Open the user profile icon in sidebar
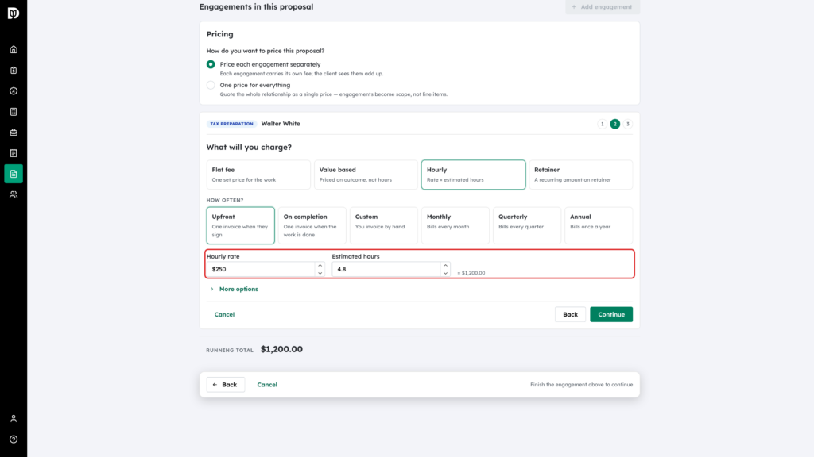 pos(14,419)
